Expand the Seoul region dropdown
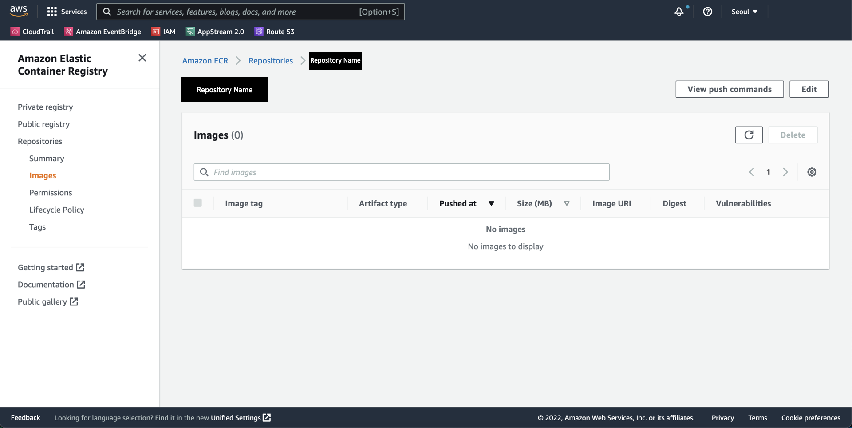 point(744,12)
